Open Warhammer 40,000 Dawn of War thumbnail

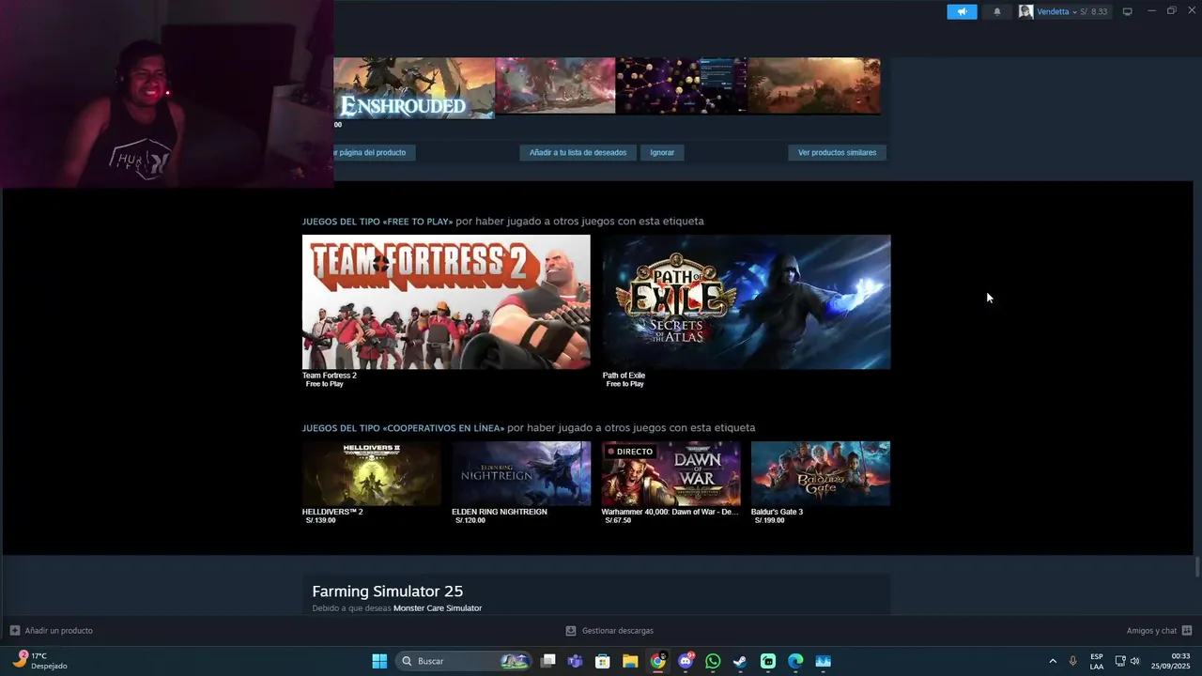pyautogui.click(x=670, y=473)
